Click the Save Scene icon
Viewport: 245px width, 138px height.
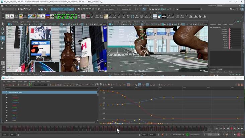tap(24, 9)
